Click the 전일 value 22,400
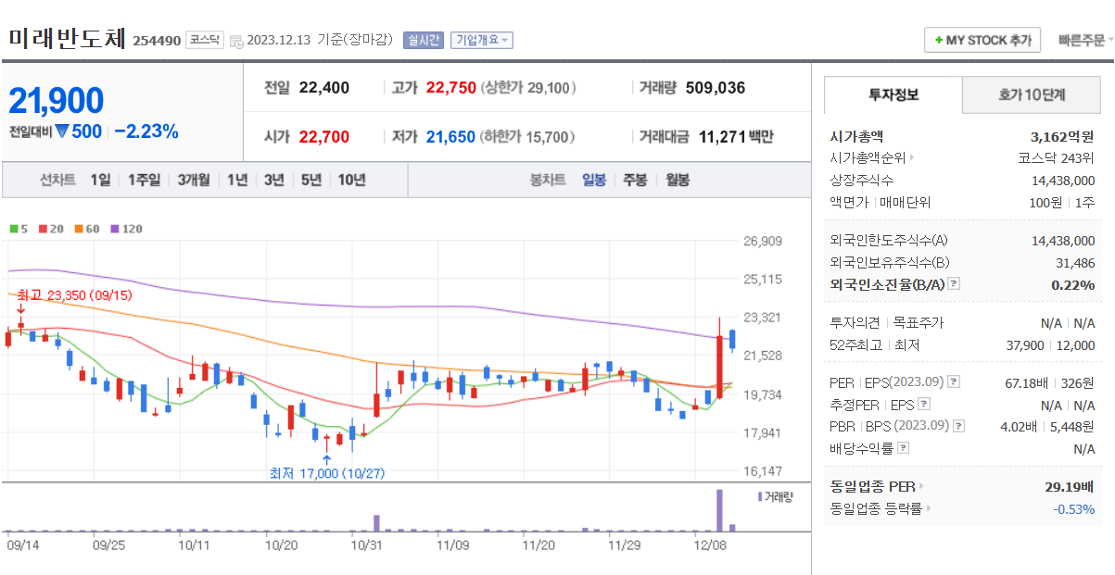Viewport: 1115px width, 575px height. (324, 88)
